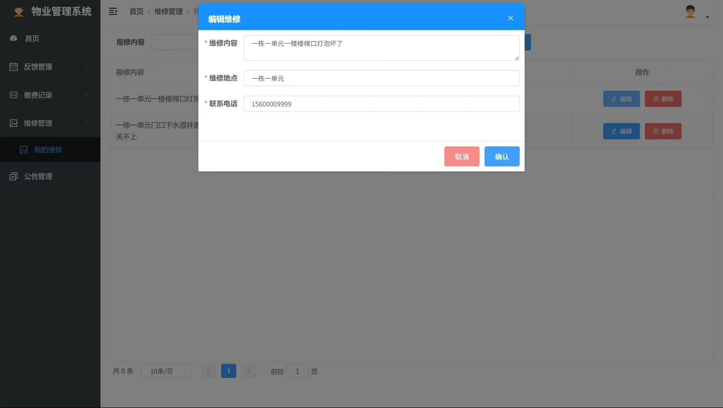
Task: Click the dashboard icon next to 首页
Action: coord(14,38)
